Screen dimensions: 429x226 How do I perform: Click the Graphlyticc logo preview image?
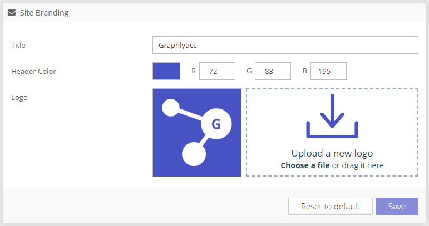[196, 133]
